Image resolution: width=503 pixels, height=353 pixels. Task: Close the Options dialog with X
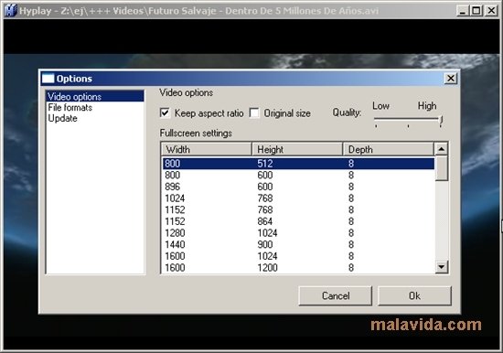pos(451,79)
